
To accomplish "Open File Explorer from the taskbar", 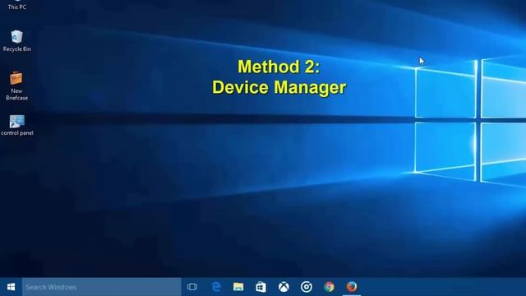I will 238,287.
